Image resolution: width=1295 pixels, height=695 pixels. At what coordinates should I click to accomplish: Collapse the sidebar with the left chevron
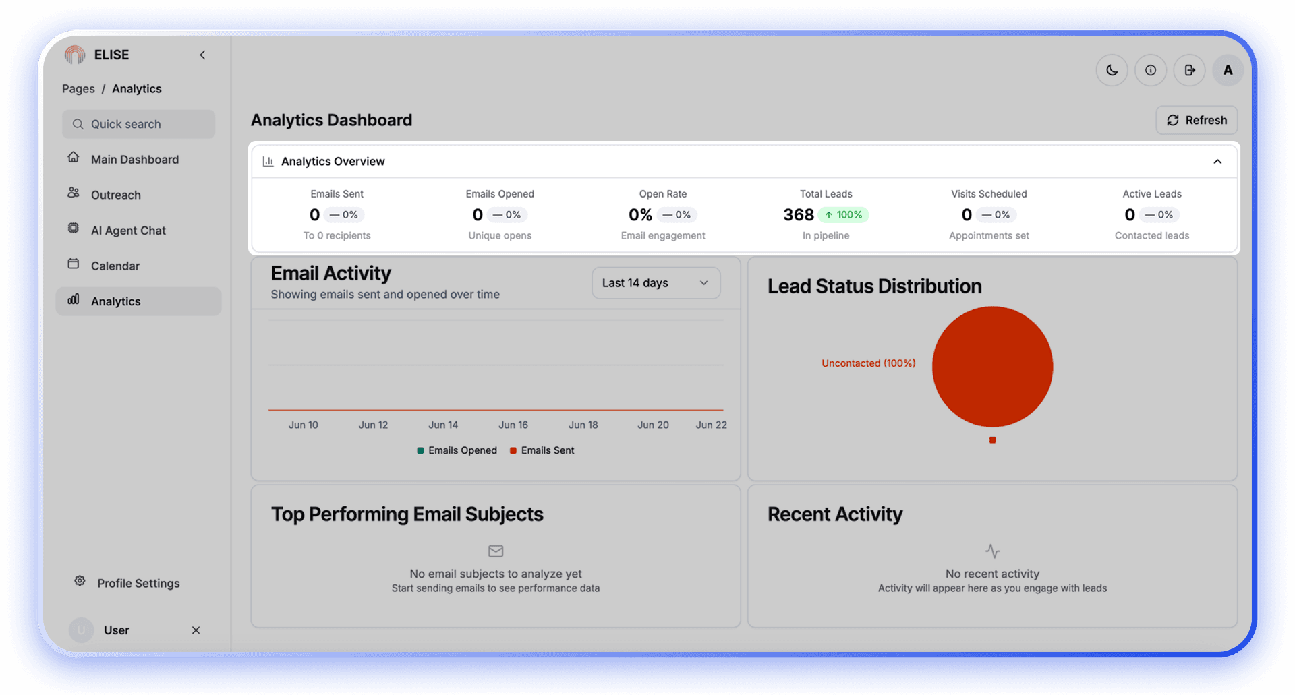202,55
